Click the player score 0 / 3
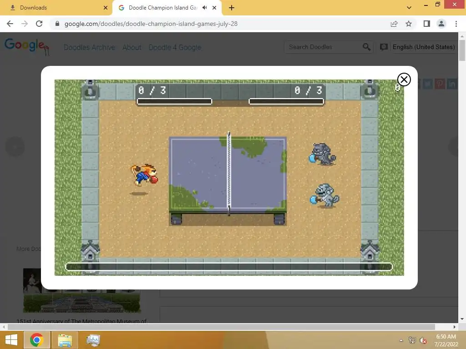 [152, 90]
